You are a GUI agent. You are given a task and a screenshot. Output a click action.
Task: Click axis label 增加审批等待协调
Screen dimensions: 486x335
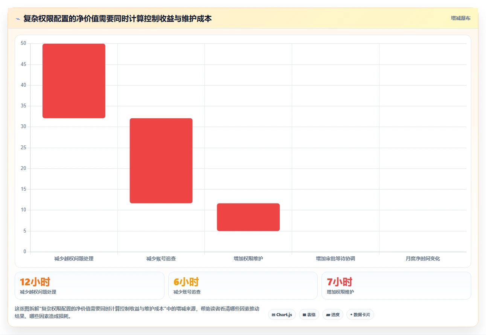click(x=335, y=259)
